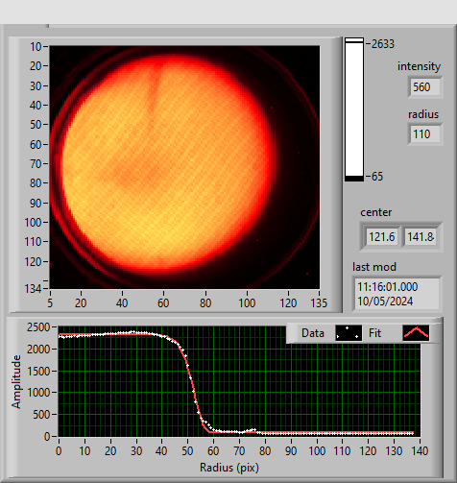Click the Radius (pix) axis label

click(229, 468)
